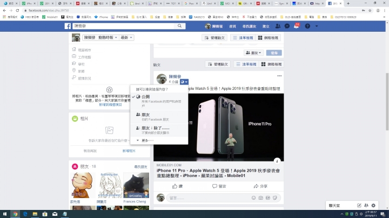Switch to 網格檢視 in the top bar
Viewport: 389px width, 218px height.
[x=268, y=38]
